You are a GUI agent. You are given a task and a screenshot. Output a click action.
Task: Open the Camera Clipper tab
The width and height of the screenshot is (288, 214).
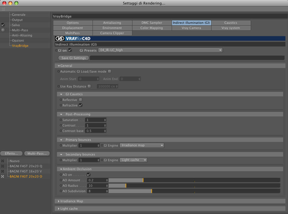[x=112, y=33]
